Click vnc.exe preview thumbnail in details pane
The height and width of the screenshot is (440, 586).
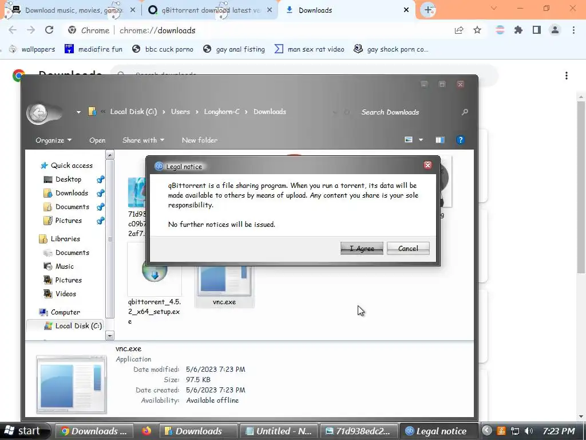[x=72, y=385]
